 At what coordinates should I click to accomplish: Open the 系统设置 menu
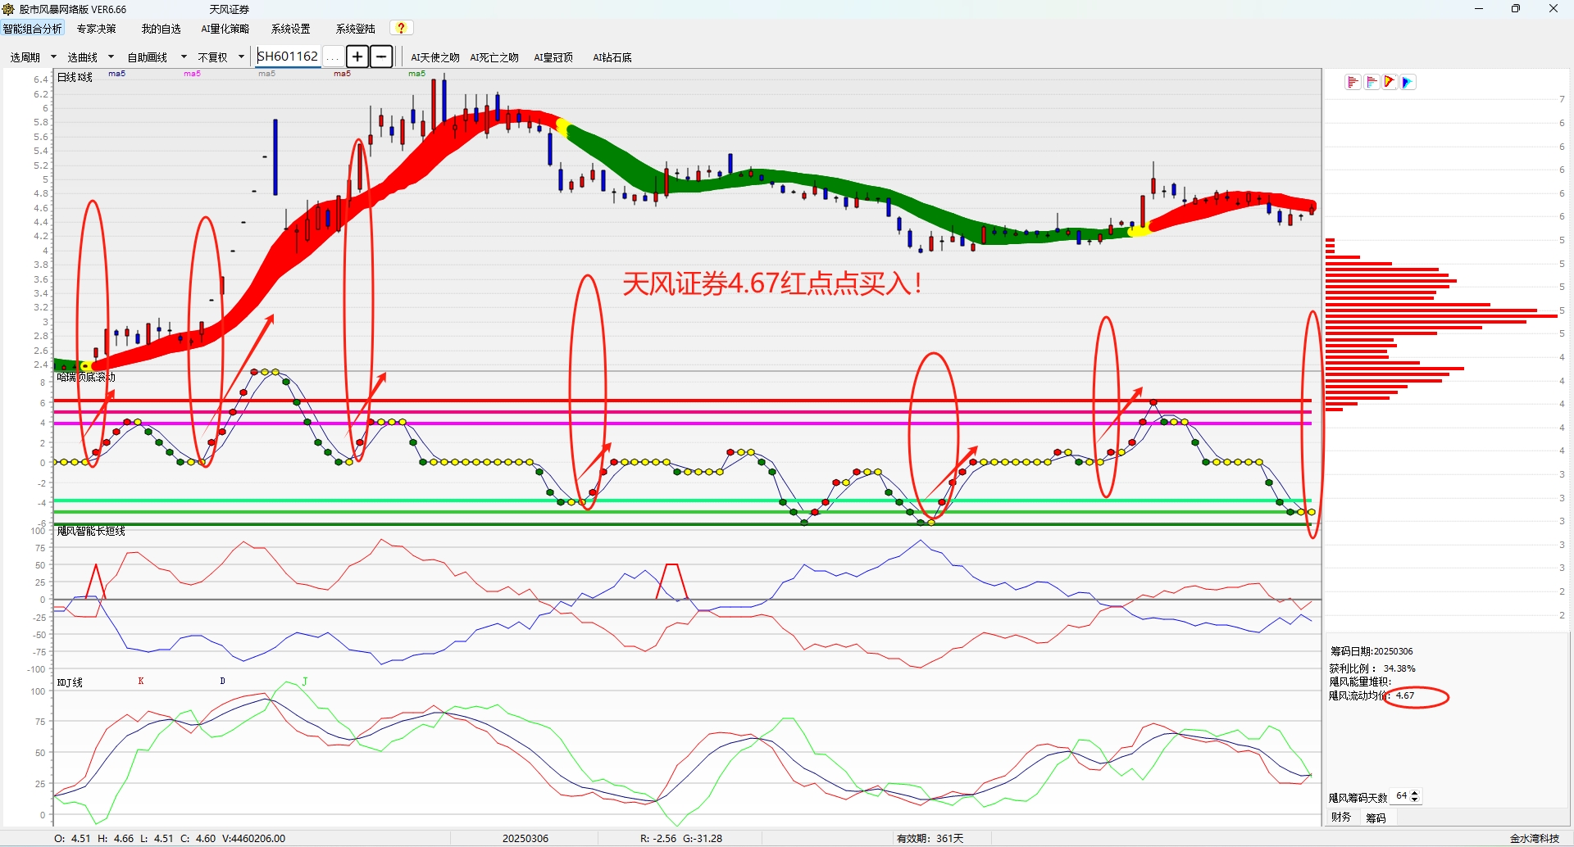tap(291, 29)
